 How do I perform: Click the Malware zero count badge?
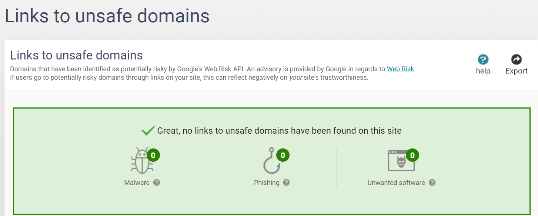tap(153, 155)
